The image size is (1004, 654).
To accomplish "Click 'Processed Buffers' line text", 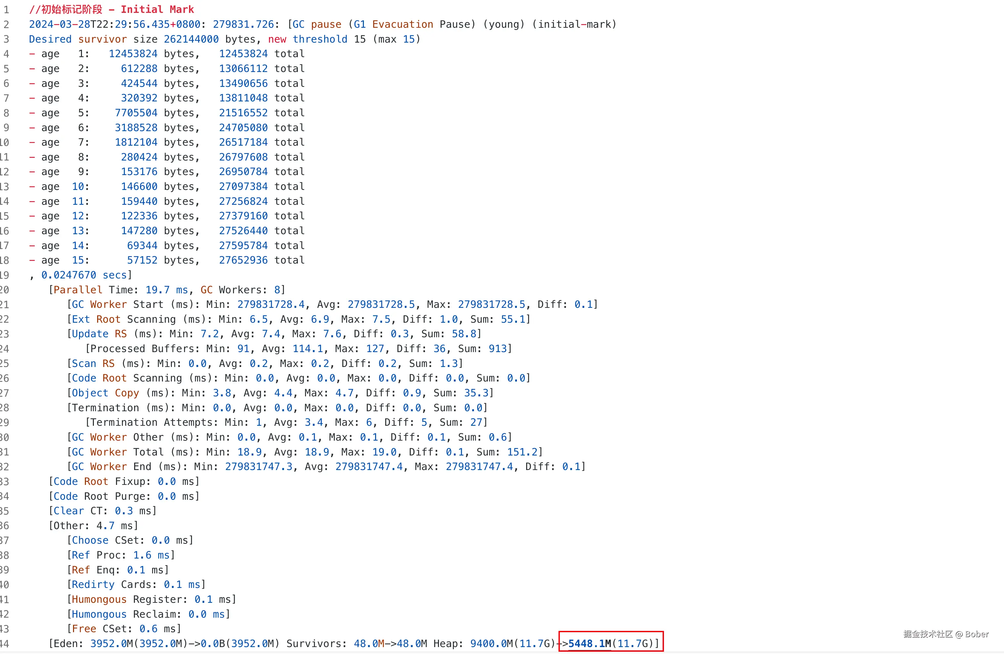I will point(144,349).
